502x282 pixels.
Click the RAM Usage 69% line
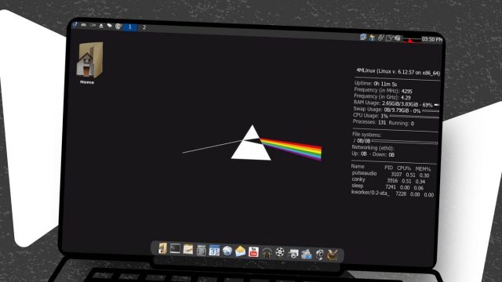(x=393, y=103)
